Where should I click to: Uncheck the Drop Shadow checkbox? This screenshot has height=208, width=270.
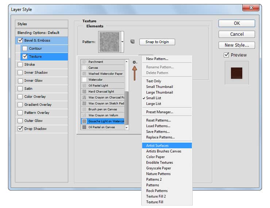tap(20, 128)
